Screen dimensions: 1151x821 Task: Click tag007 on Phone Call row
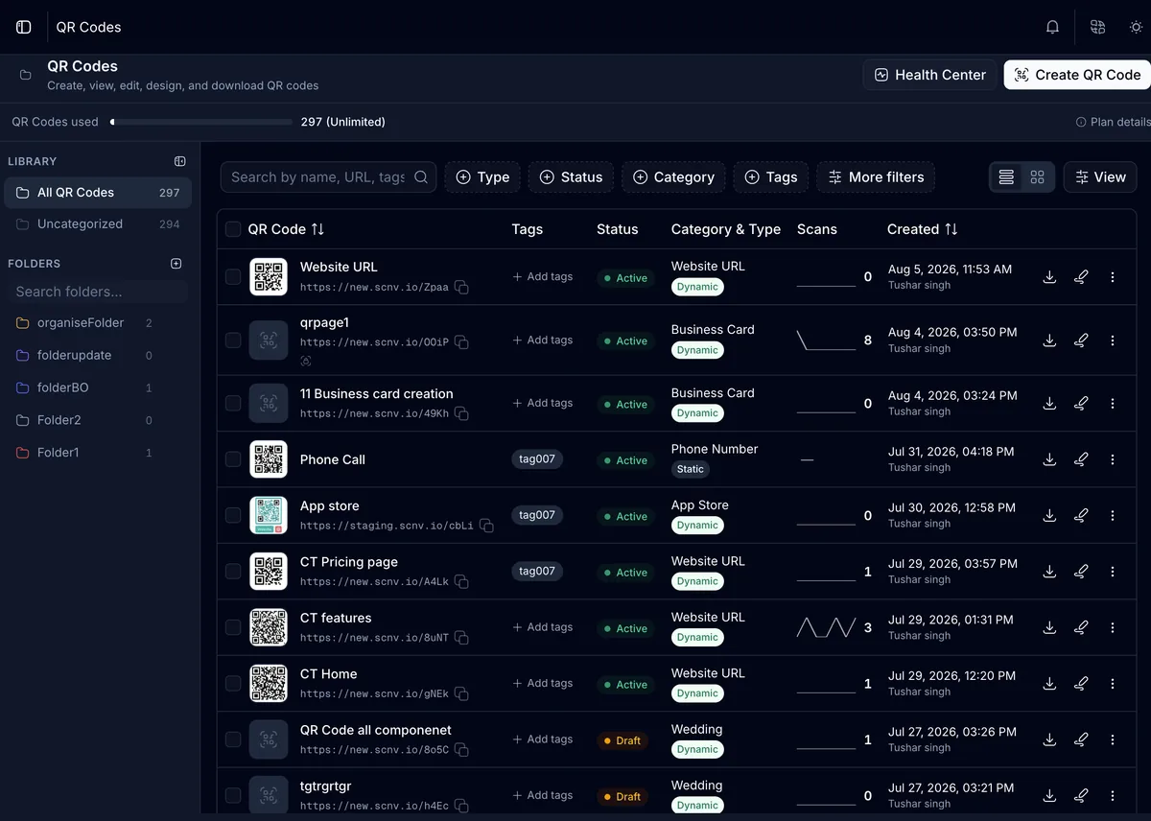click(537, 459)
